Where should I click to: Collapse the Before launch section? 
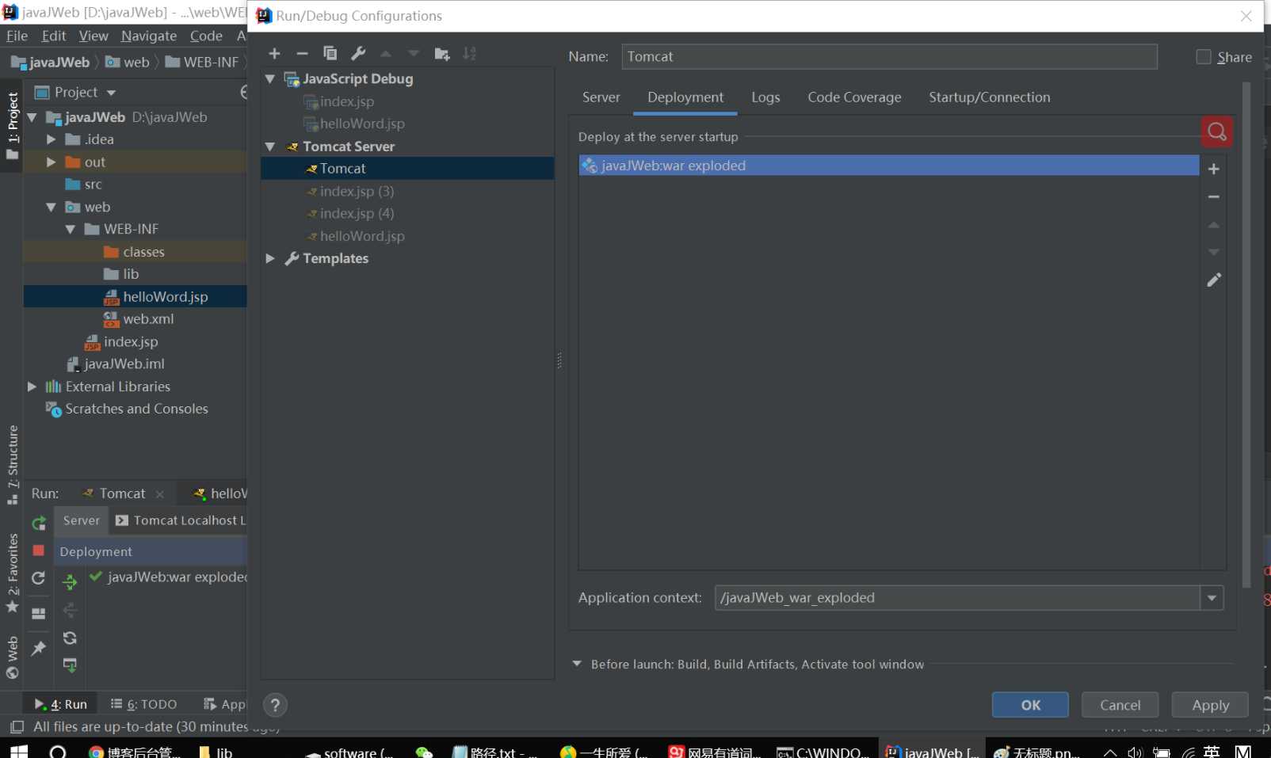click(577, 664)
